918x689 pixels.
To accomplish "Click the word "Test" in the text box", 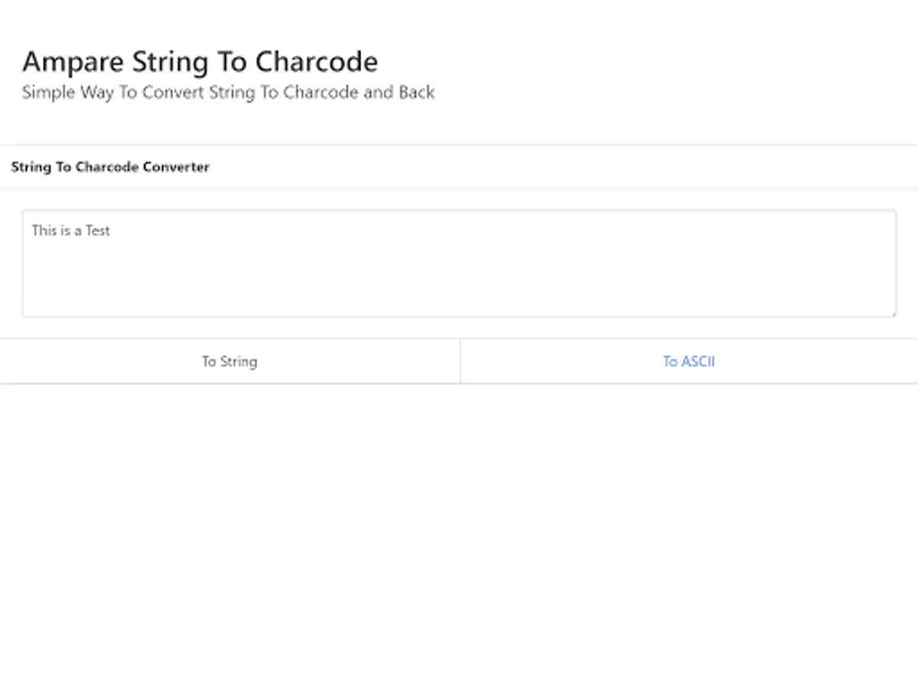I will pos(98,230).
